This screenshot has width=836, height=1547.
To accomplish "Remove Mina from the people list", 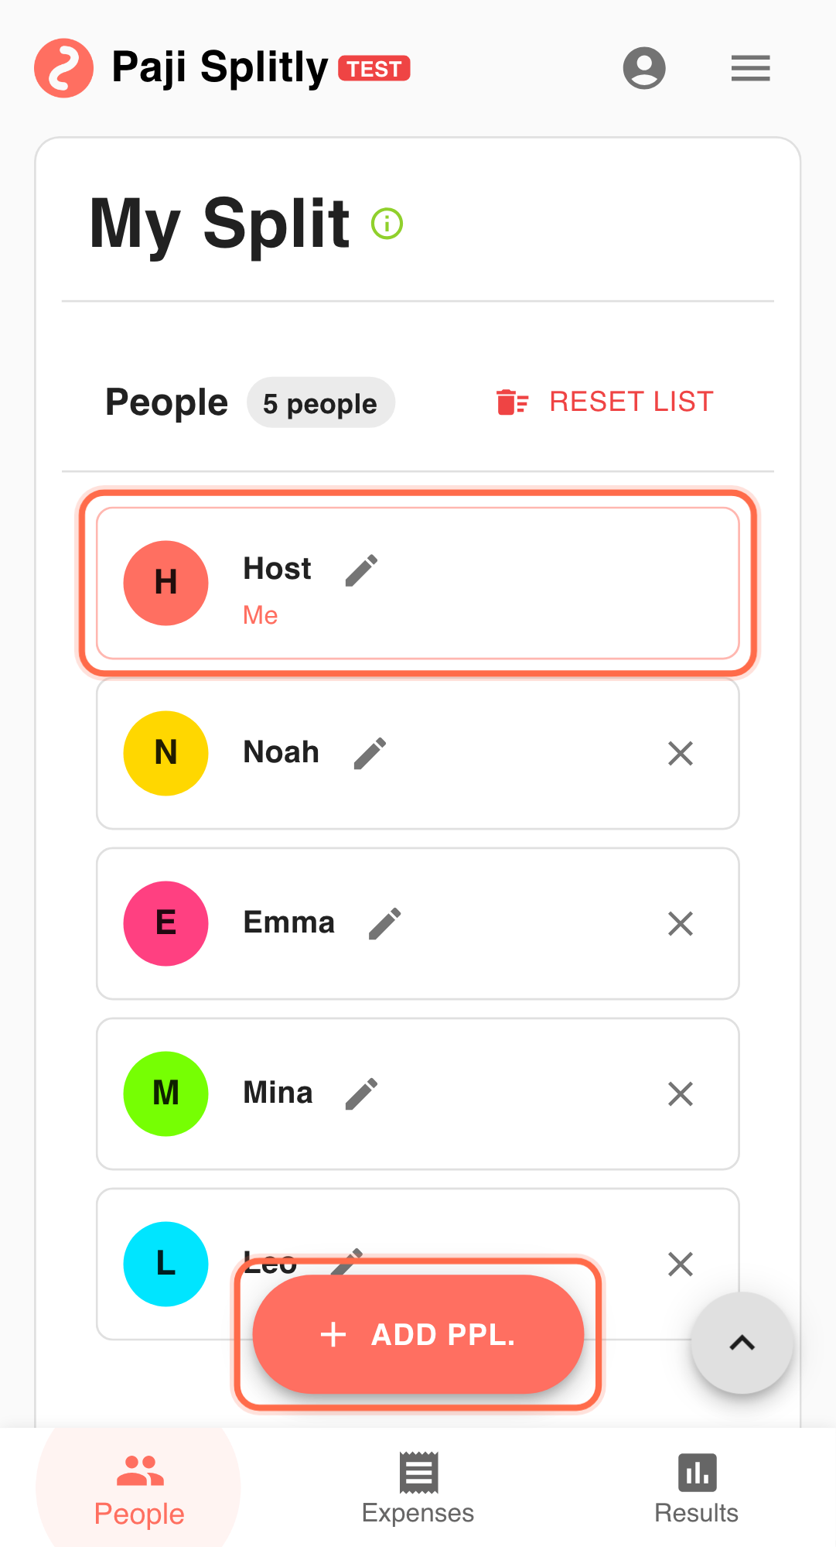I will [680, 1094].
